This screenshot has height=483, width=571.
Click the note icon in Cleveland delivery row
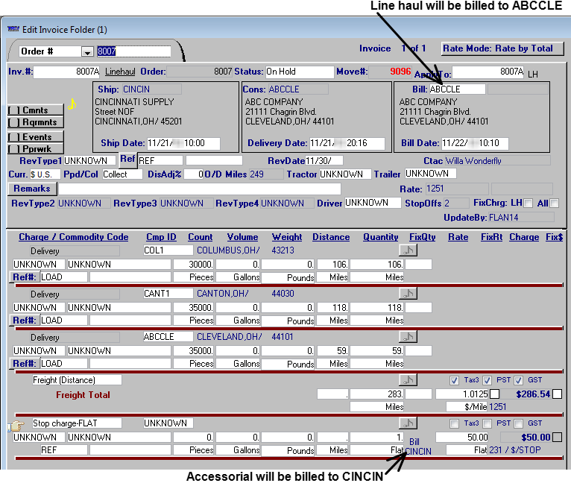(408, 337)
